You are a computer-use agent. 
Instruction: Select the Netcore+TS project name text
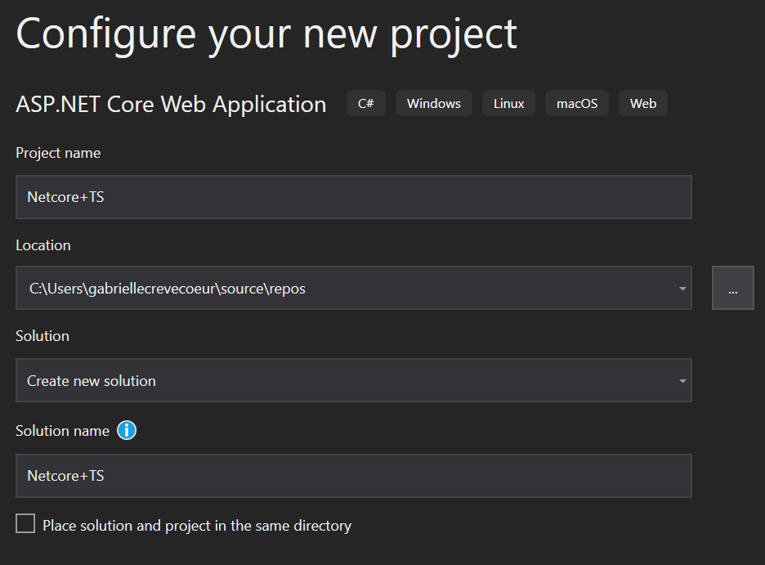(65, 196)
